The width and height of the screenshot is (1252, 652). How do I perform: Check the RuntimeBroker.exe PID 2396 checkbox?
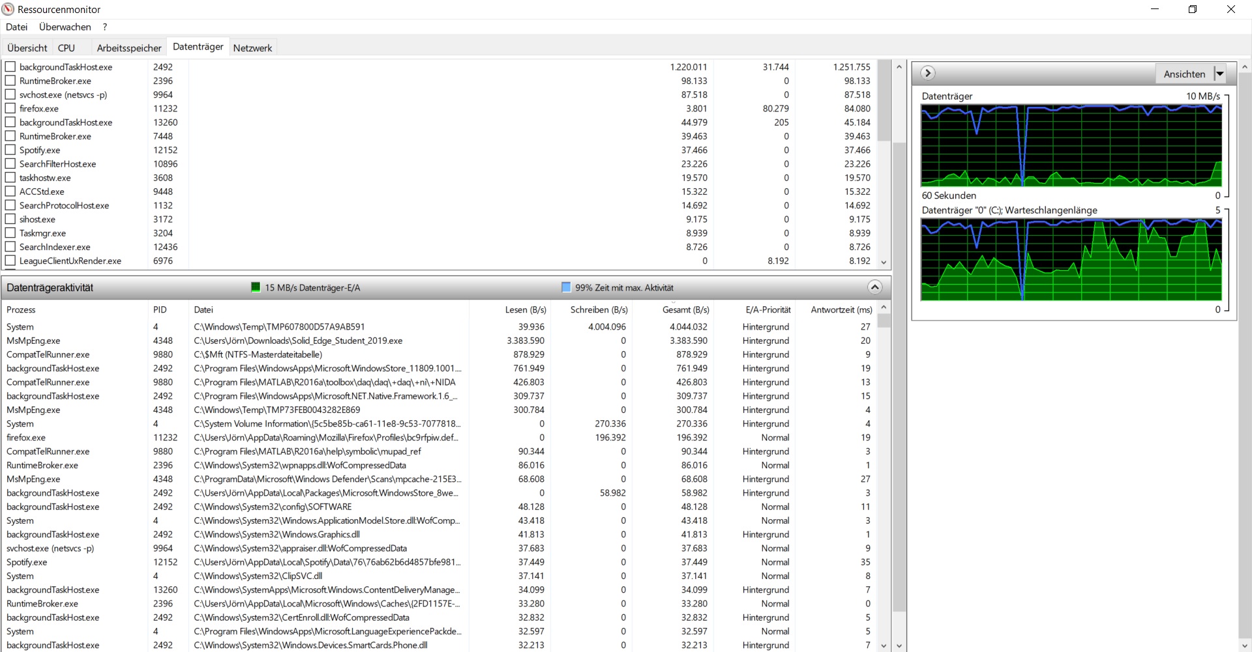pos(10,81)
